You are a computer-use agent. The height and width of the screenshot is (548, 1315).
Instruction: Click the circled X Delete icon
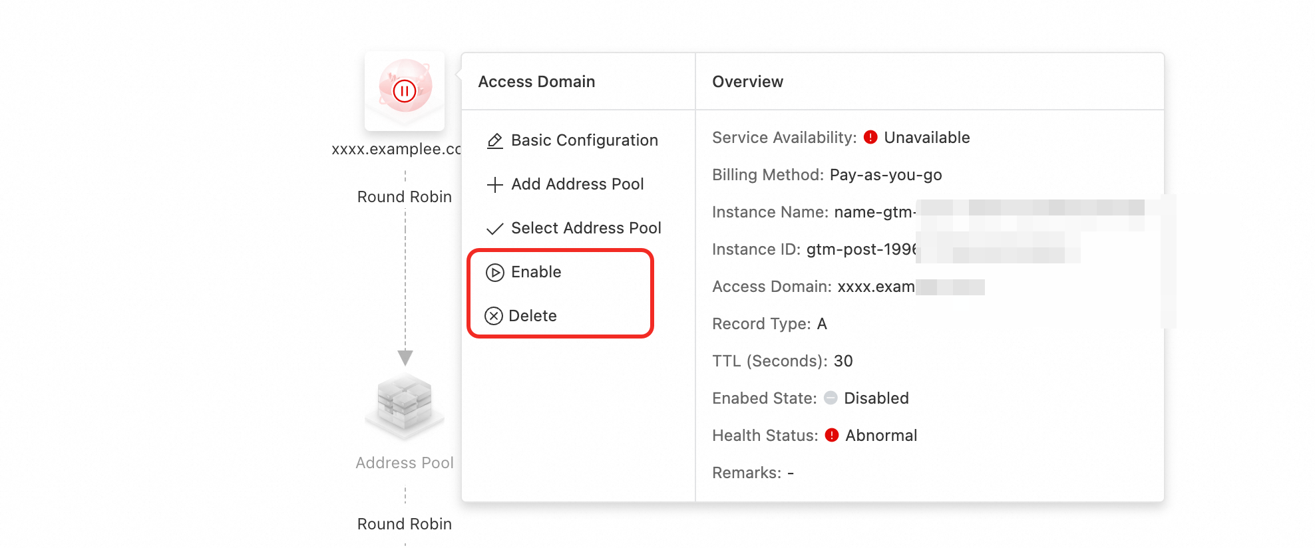493,316
